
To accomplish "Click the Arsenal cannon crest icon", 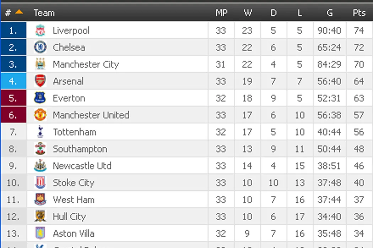I will [40, 81].
